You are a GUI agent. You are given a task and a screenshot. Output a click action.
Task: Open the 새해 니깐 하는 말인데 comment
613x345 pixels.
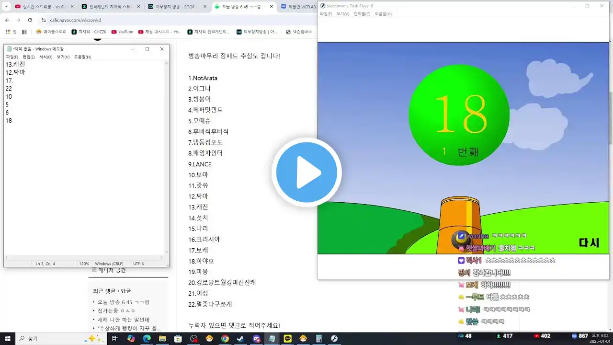[124, 320]
